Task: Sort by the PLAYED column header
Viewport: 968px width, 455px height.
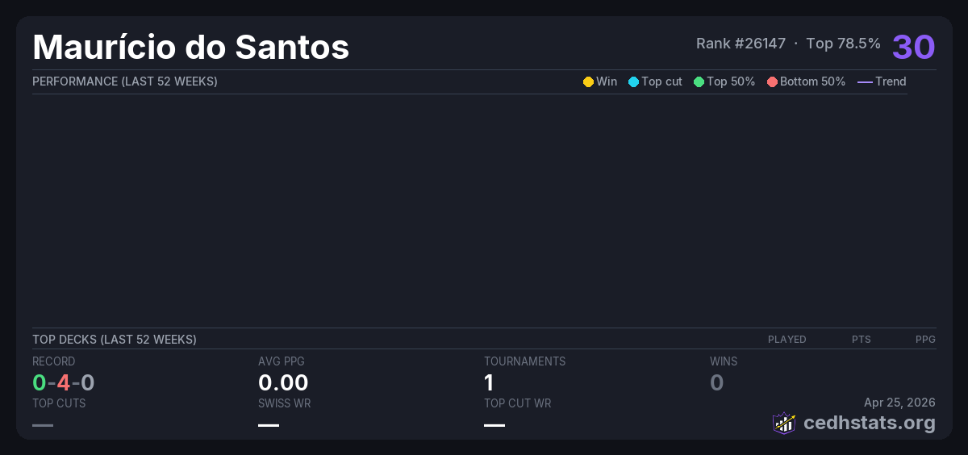Action: (786, 340)
